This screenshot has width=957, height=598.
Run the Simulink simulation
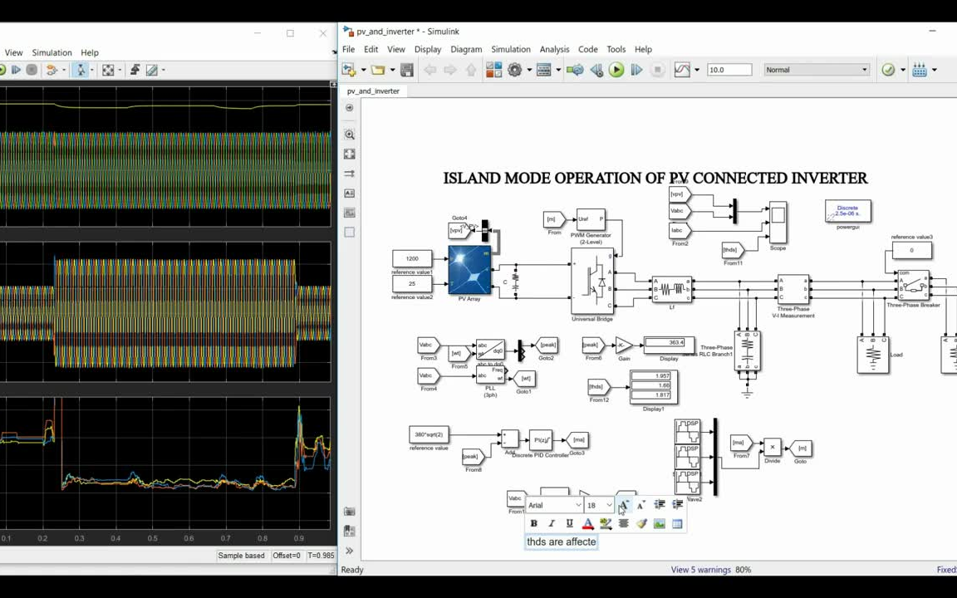[616, 70]
